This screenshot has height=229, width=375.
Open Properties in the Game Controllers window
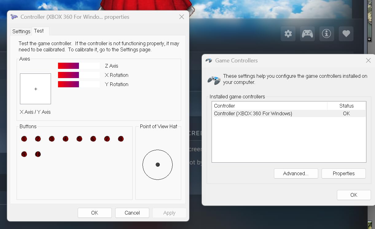pos(344,173)
